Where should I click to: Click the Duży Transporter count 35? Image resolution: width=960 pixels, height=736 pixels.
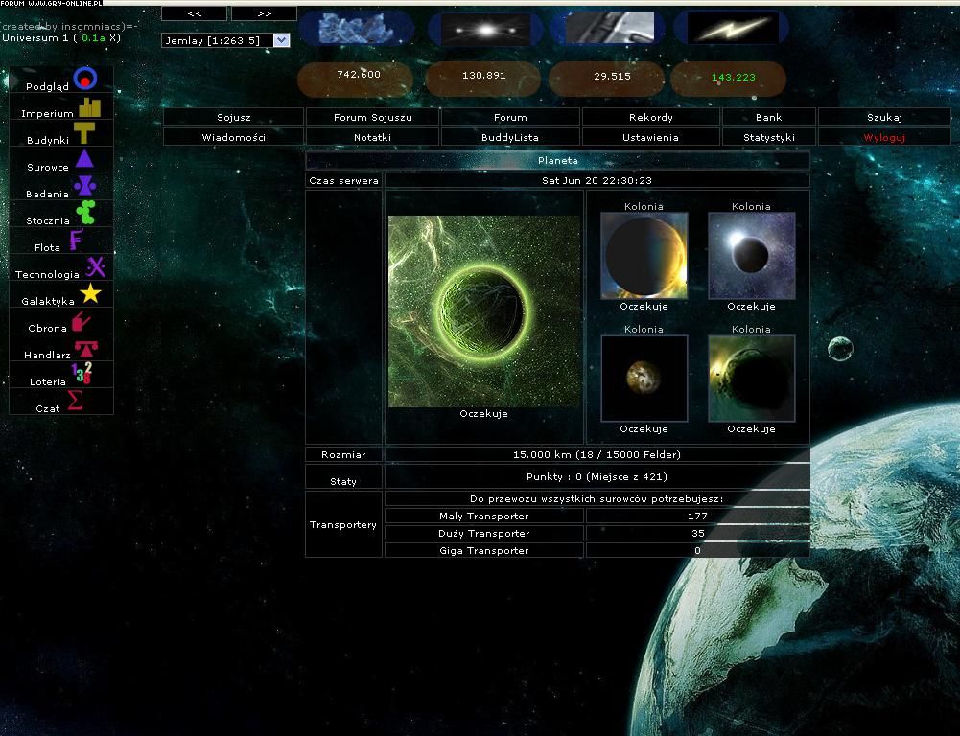point(698,533)
